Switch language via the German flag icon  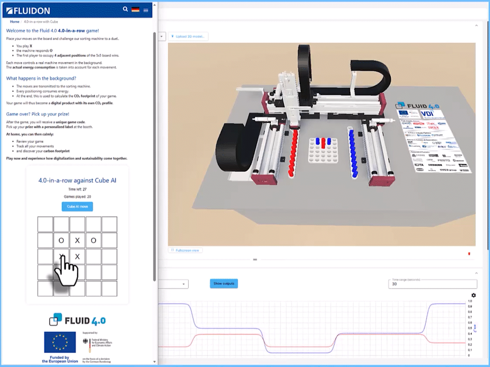point(135,10)
